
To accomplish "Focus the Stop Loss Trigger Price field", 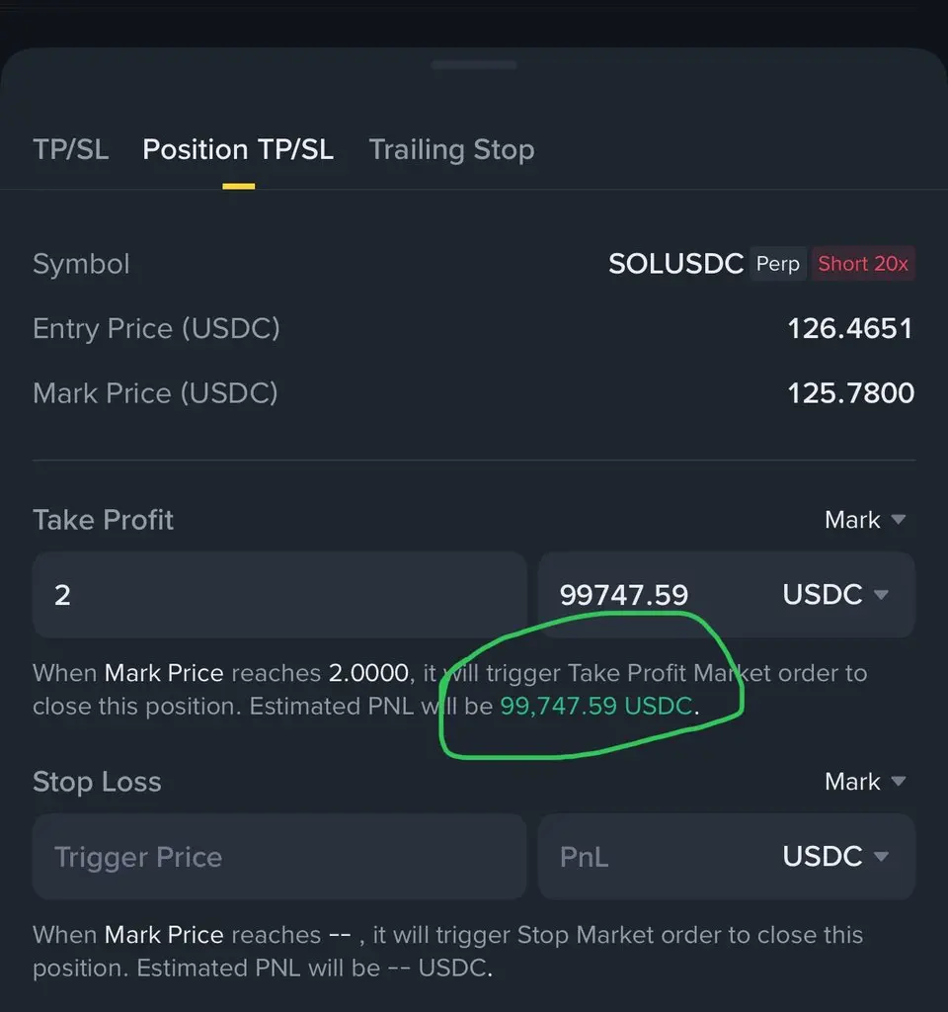I will point(279,856).
